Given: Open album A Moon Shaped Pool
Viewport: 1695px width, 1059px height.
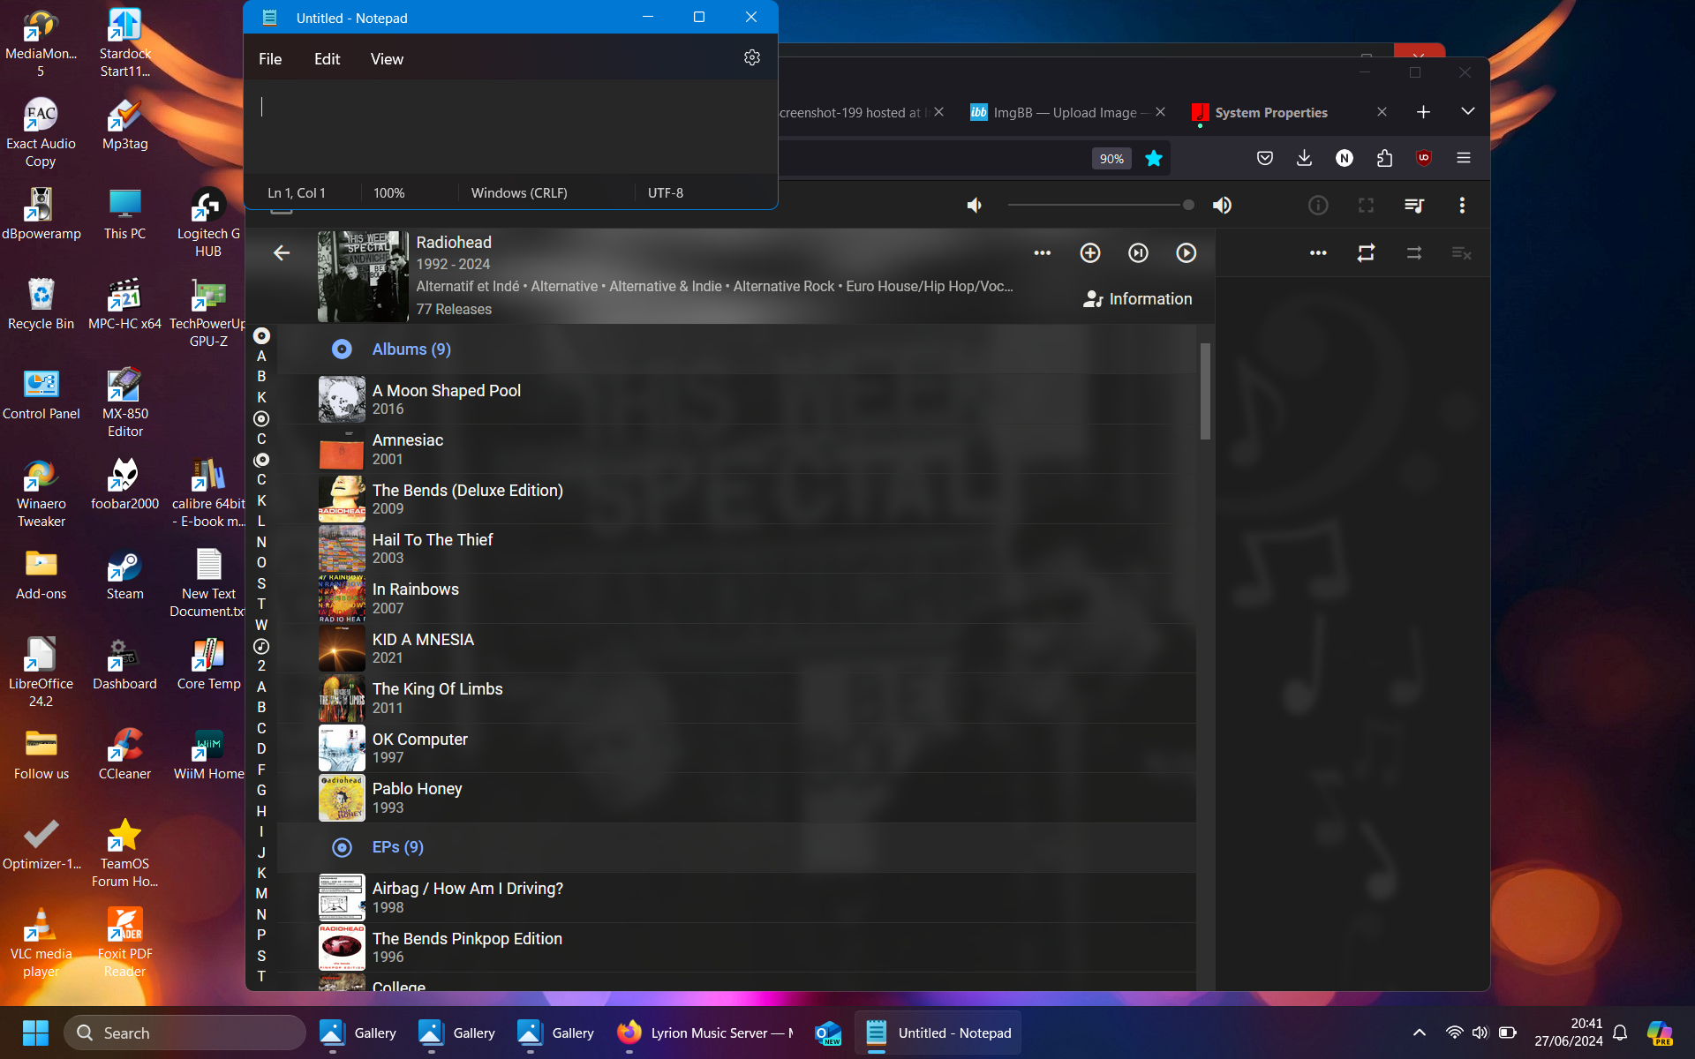Looking at the screenshot, I should 737,399.
